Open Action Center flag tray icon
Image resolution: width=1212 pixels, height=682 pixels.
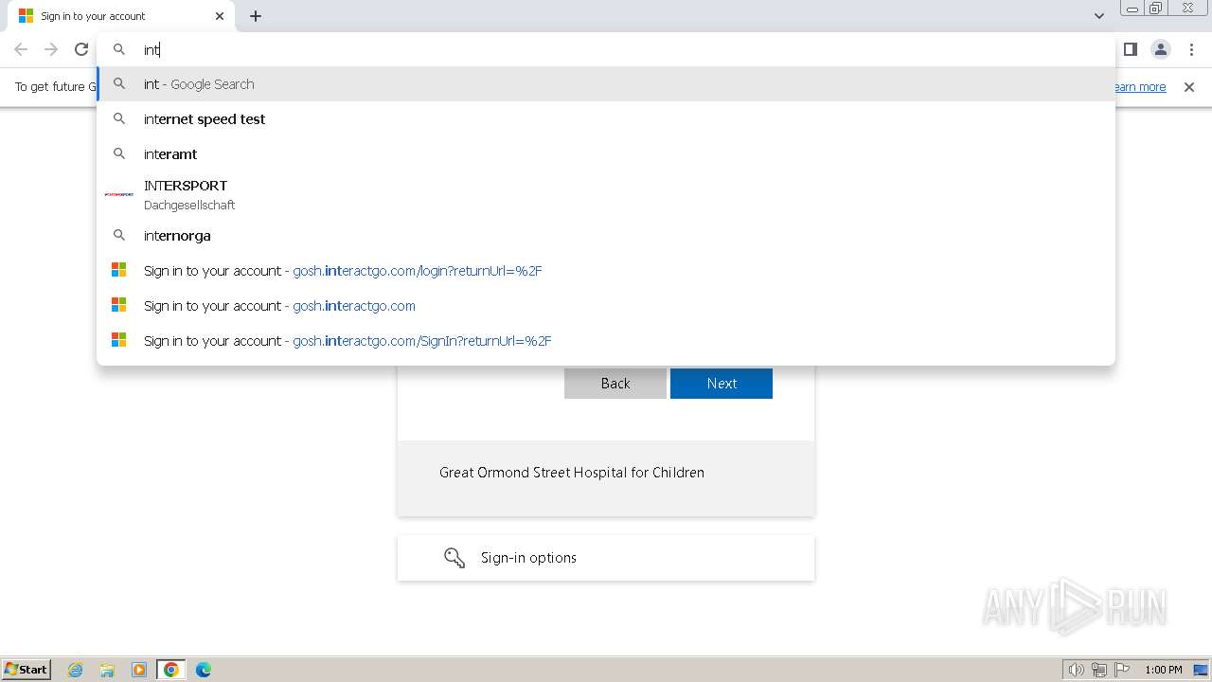tap(1122, 670)
